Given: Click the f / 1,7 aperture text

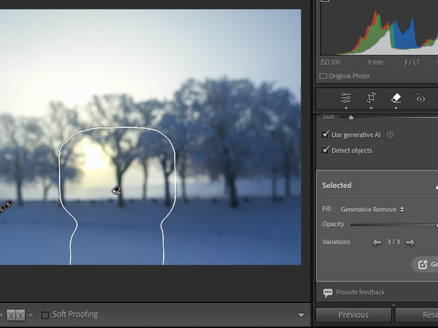Looking at the screenshot, I should (412, 62).
